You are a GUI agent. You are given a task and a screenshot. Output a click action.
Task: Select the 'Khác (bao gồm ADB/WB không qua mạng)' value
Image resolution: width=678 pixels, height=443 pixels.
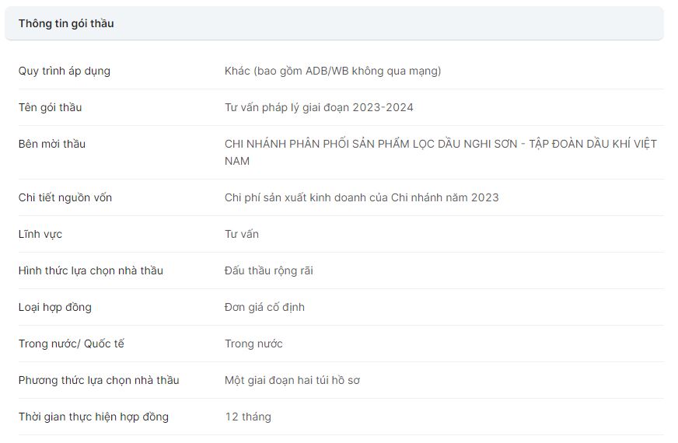(333, 71)
